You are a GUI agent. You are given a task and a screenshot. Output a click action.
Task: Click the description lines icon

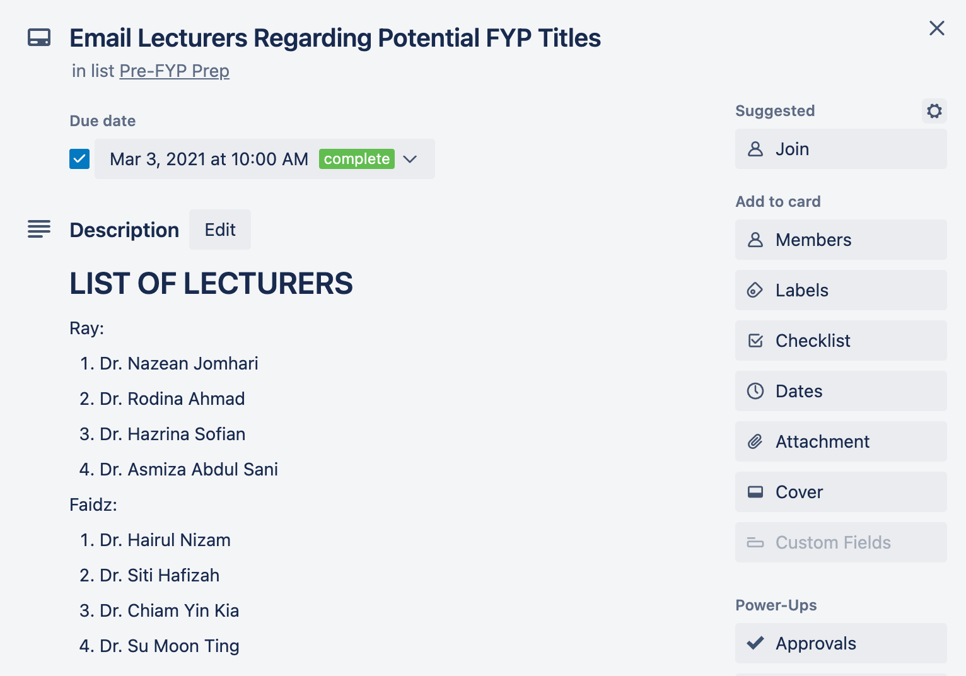click(39, 229)
